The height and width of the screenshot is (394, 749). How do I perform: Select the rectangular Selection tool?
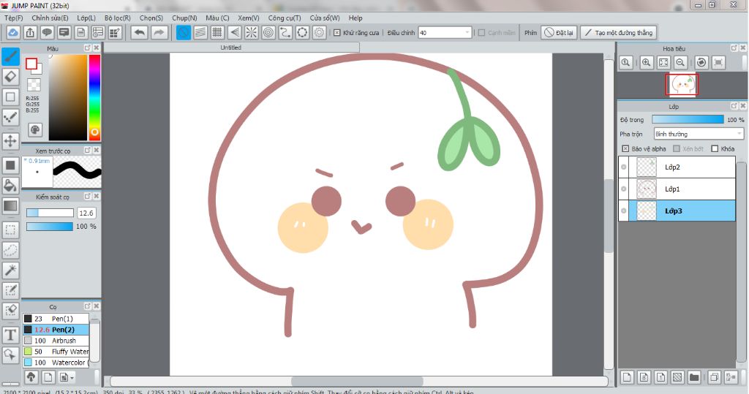[10, 230]
